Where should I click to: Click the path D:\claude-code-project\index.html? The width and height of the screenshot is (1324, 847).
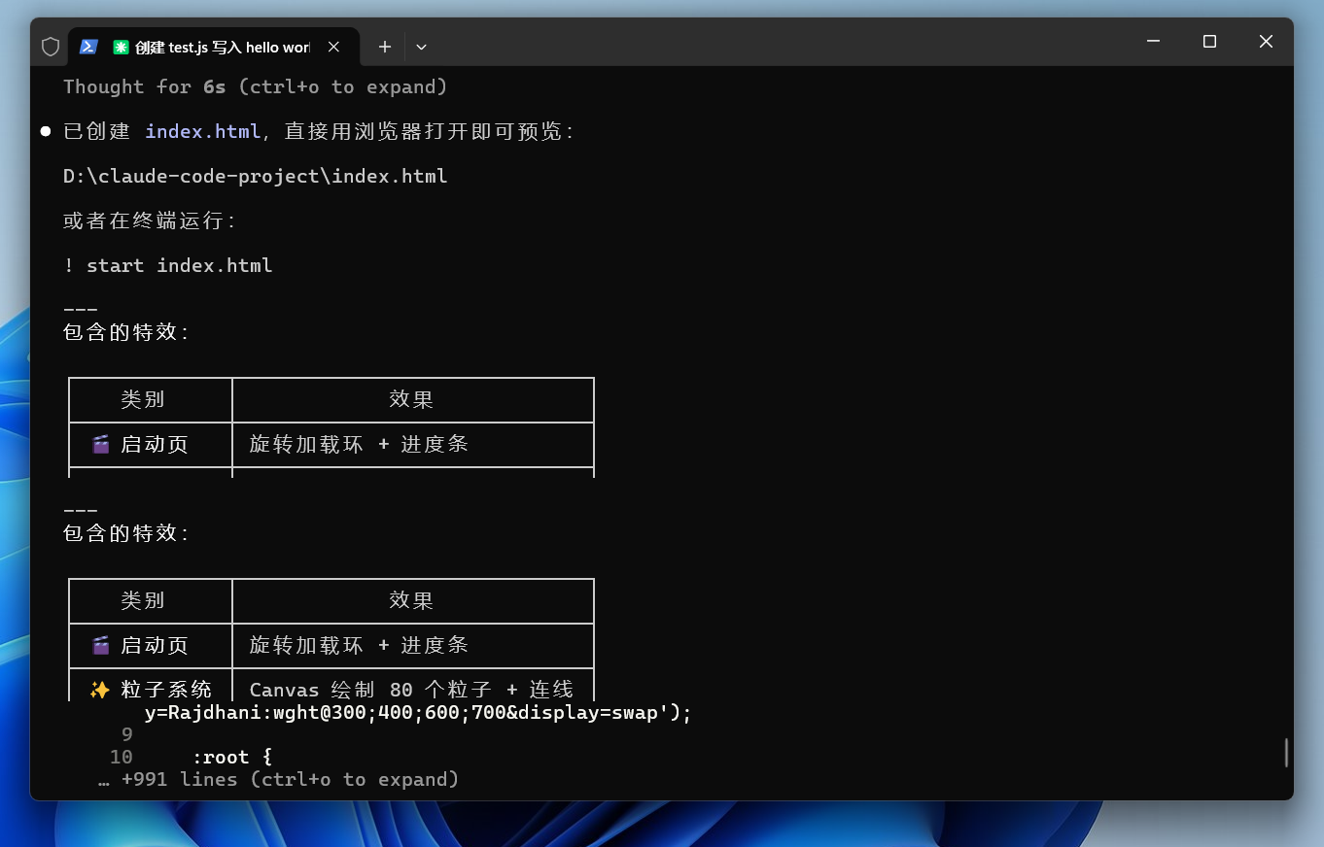pos(255,176)
